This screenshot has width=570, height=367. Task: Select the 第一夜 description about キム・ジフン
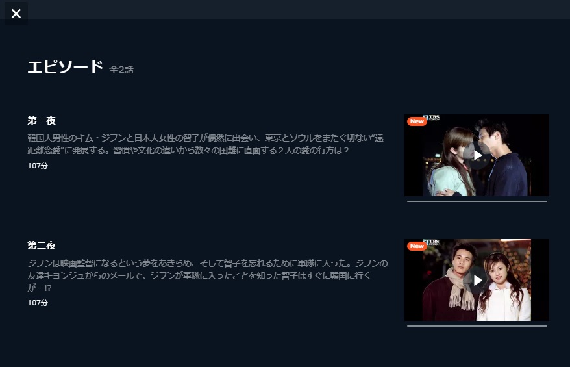coord(206,144)
